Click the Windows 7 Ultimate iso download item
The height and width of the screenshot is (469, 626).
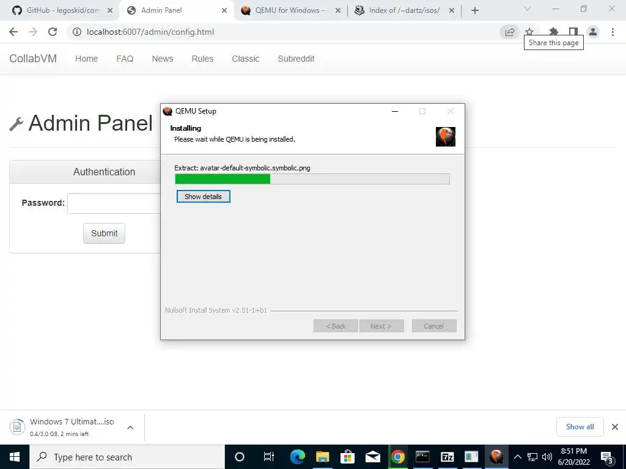64,427
